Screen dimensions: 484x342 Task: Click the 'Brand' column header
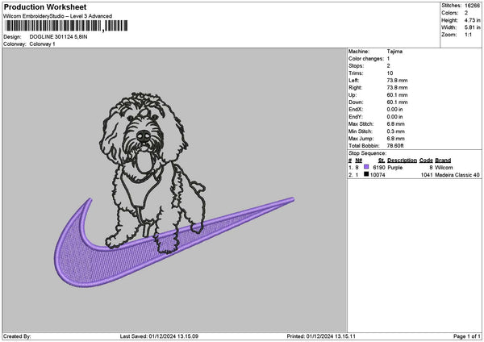click(443, 161)
